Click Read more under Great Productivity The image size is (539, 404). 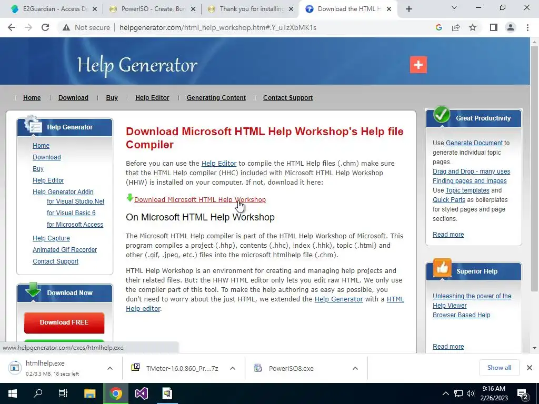448,234
